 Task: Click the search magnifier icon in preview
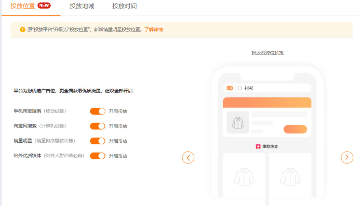[x=240, y=88]
